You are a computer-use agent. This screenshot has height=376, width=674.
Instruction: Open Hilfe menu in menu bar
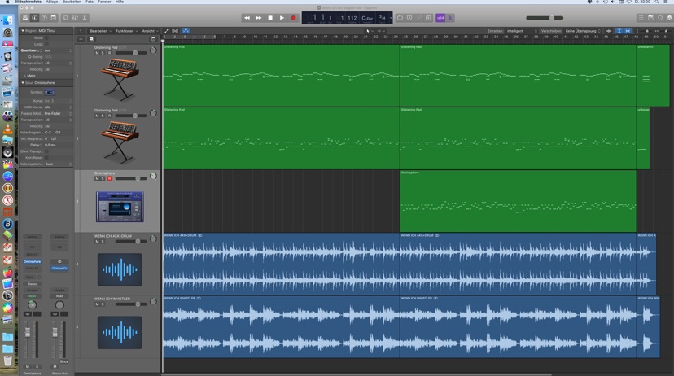(x=120, y=2)
